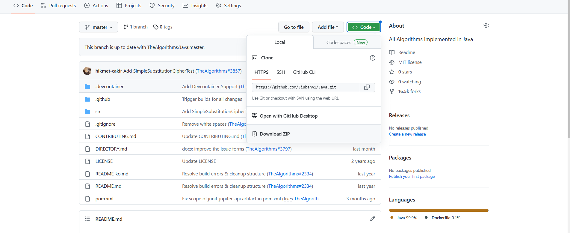This screenshot has height=233, width=570.
Task: Toggle the green Code dropdown button
Action: (x=364, y=27)
